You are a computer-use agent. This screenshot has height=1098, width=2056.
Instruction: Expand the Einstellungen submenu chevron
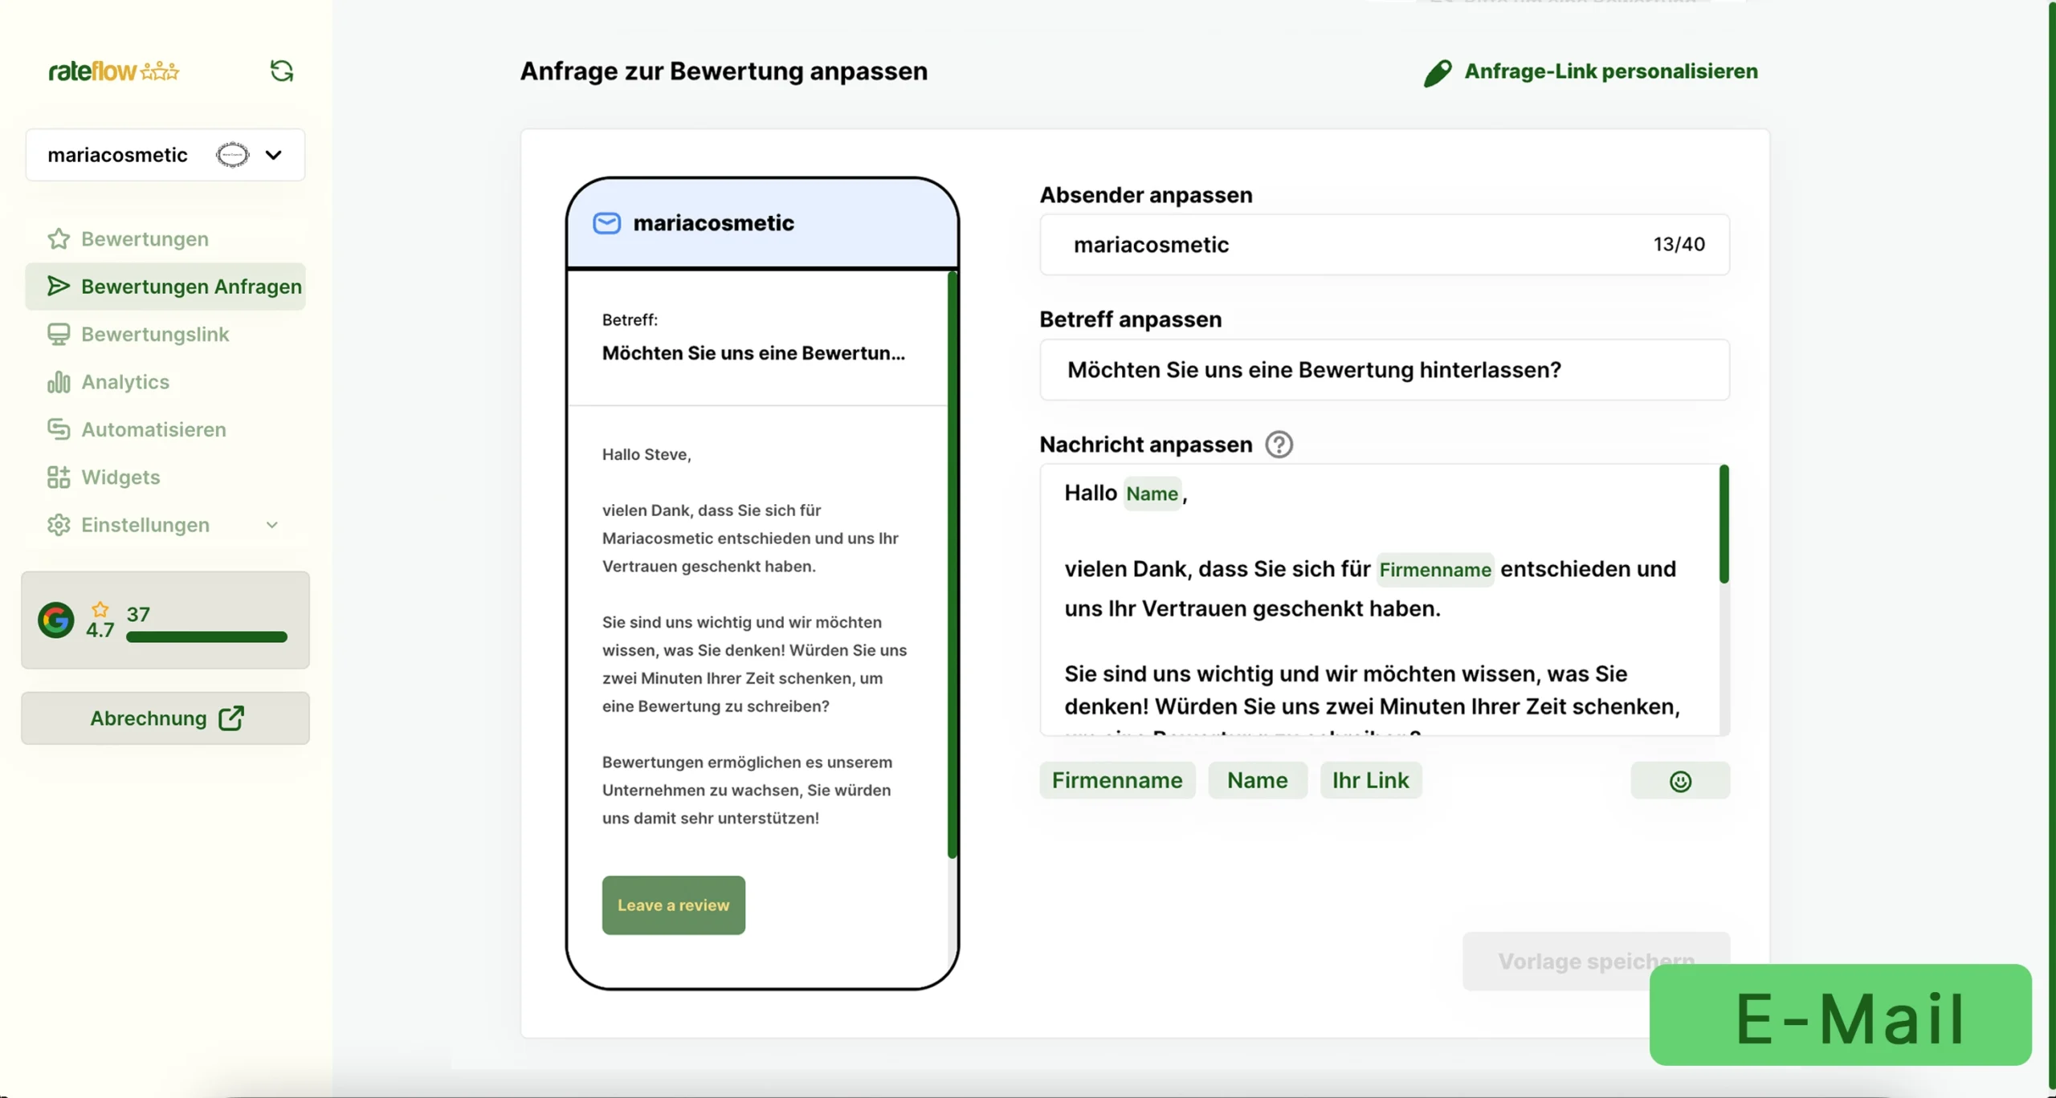point(272,525)
